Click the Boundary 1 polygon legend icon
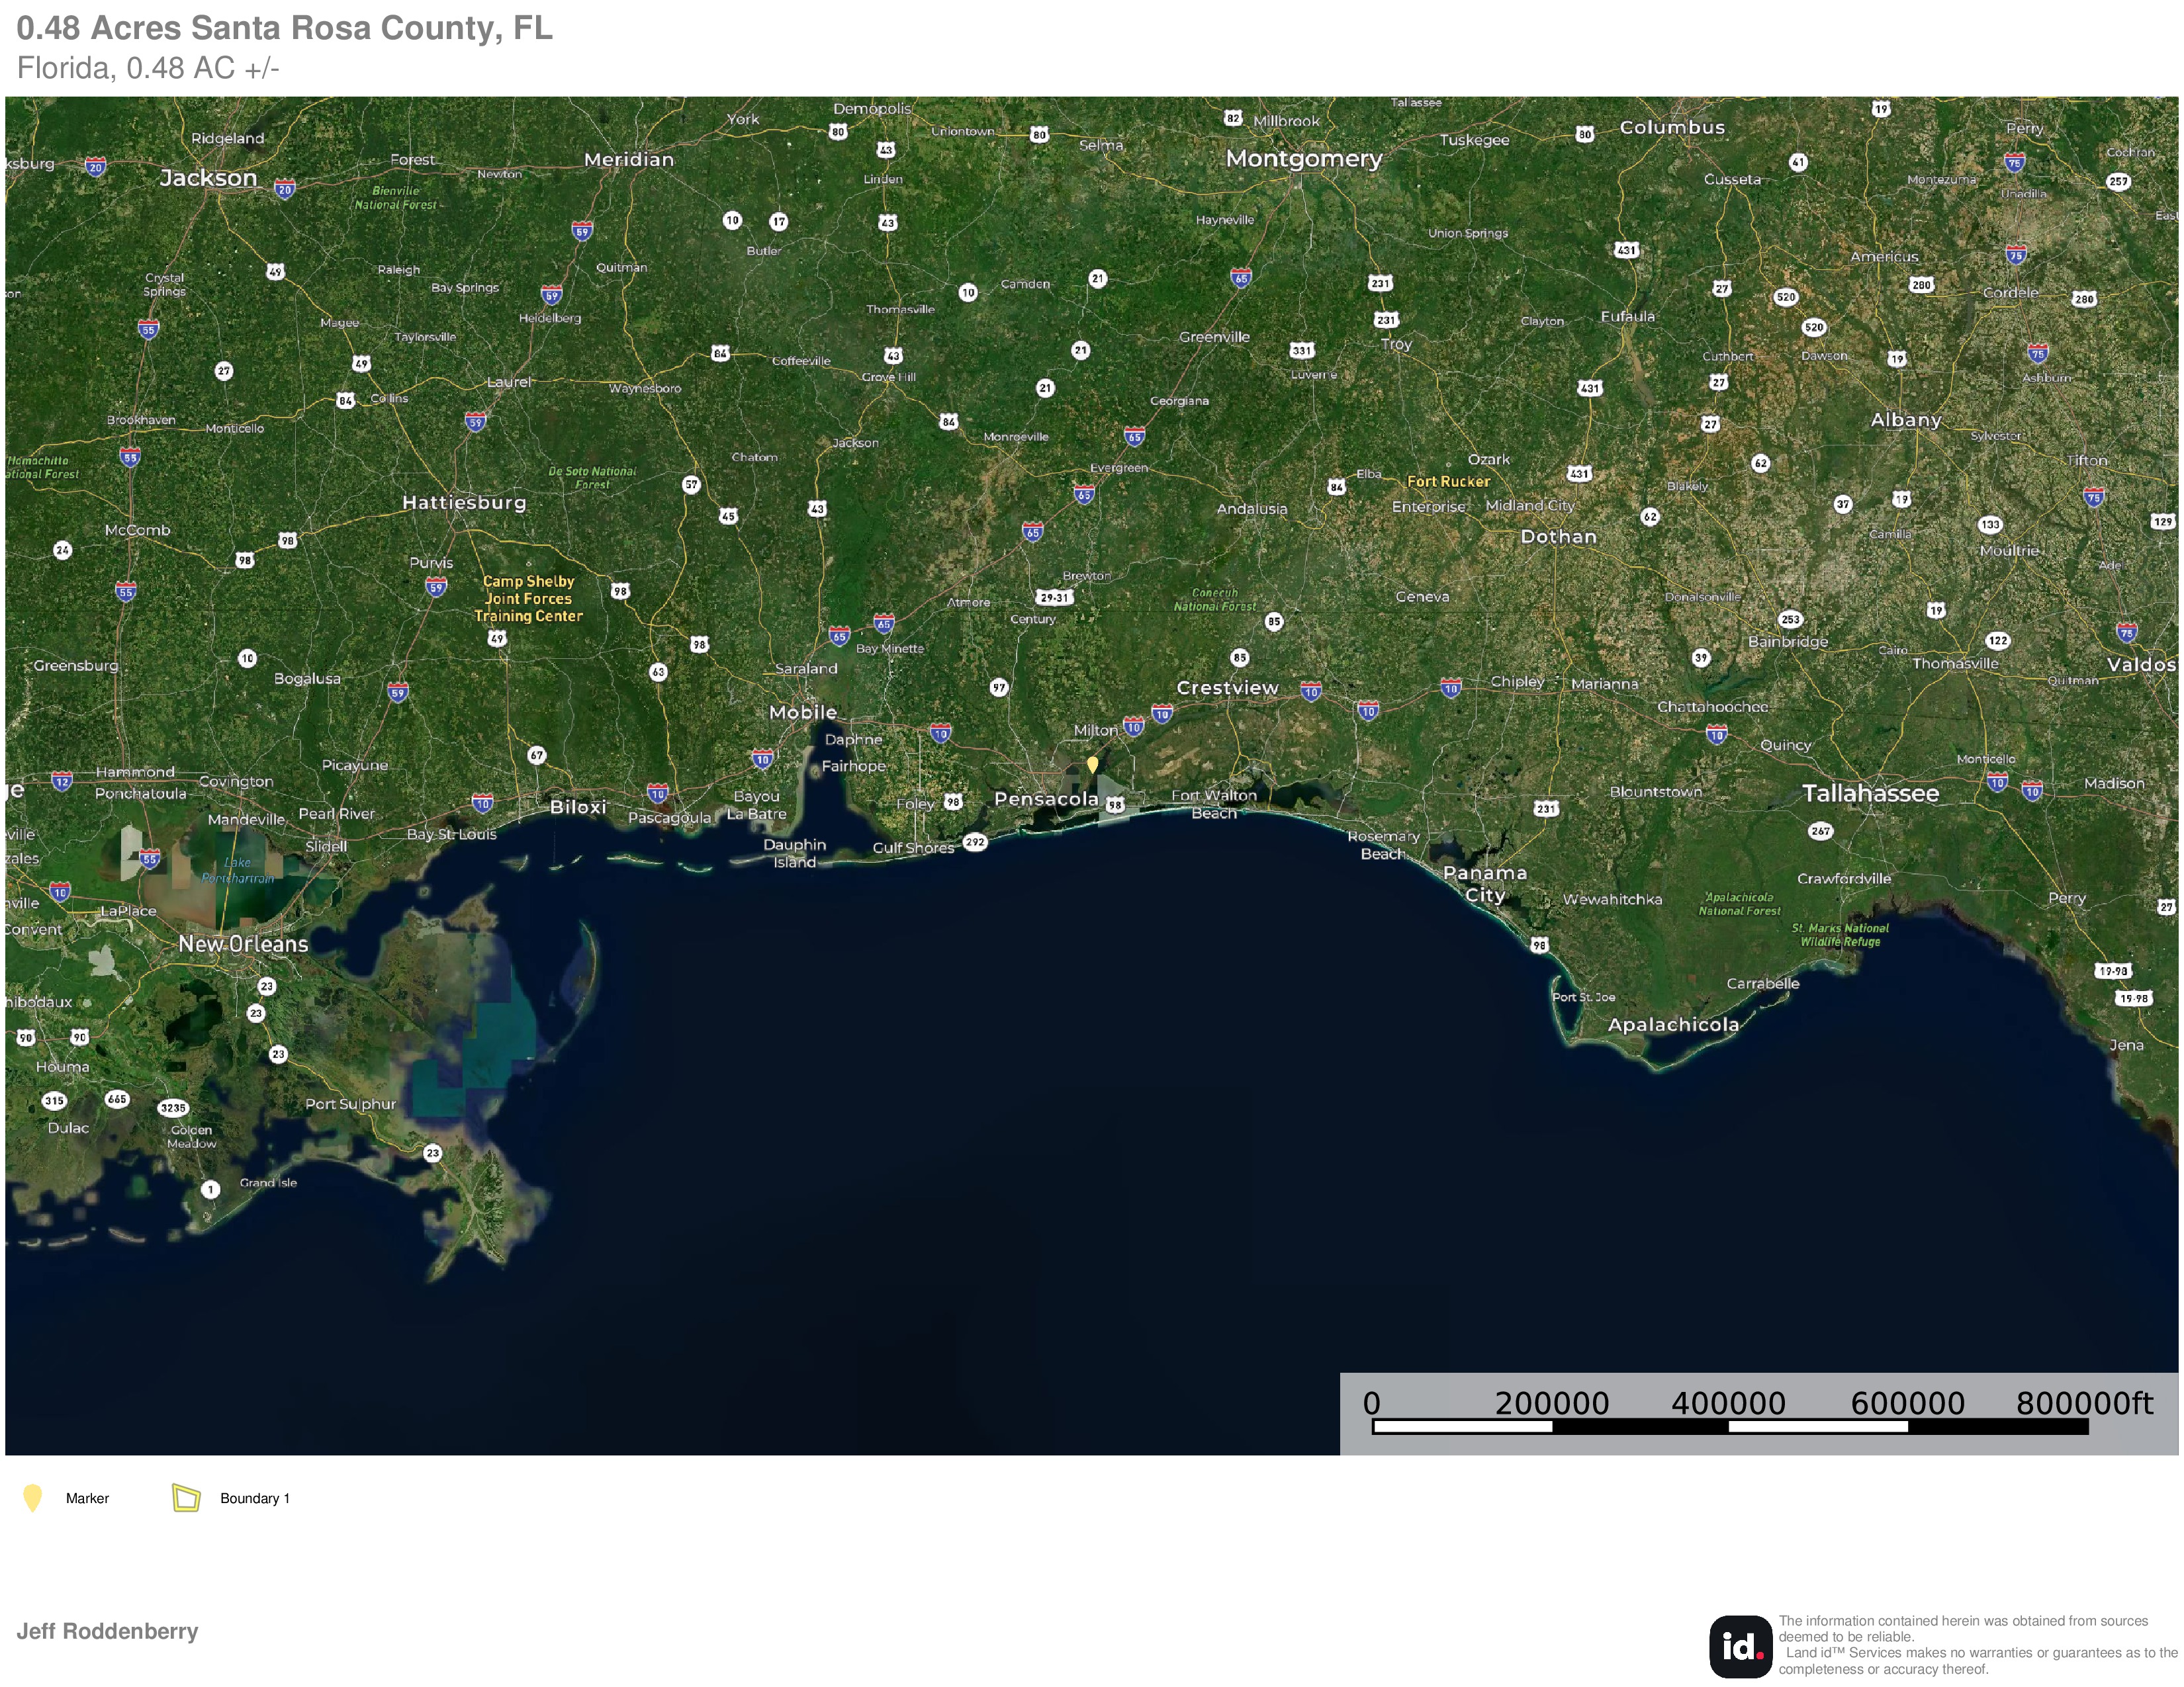Screen dimensions: 2184x1687 [186, 1497]
